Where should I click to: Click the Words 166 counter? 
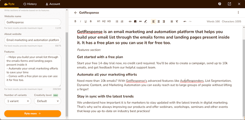[x=213, y=21]
